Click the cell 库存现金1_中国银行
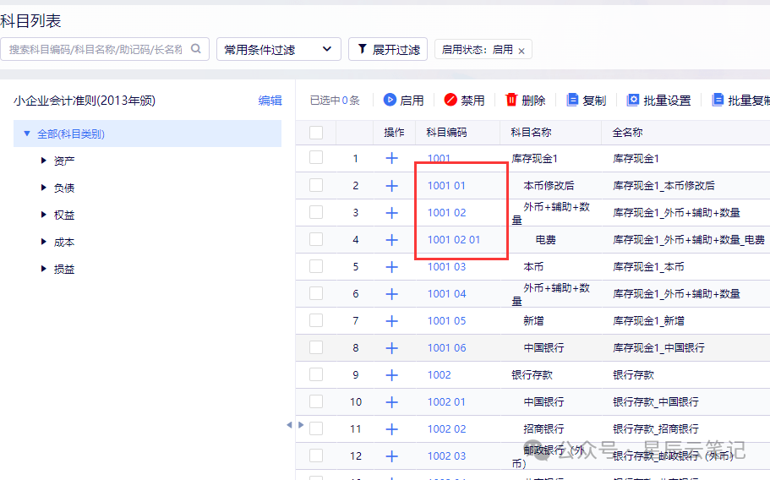This screenshot has width=770, height=480. pos(658,347)
